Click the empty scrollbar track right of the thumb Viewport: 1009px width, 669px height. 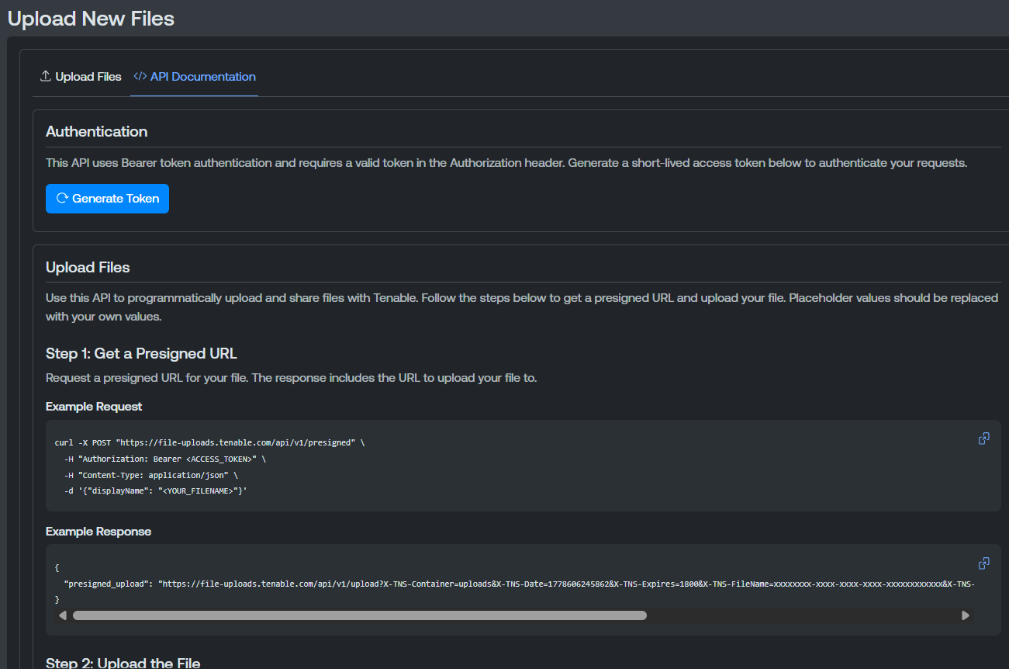[x=803, y=615]
